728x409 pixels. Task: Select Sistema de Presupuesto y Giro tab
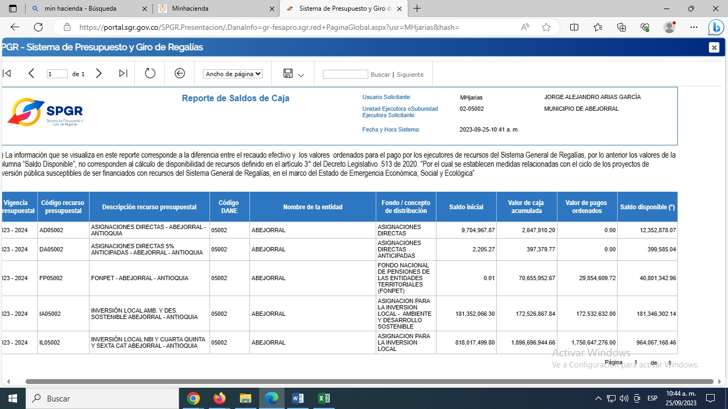[344, 9]
